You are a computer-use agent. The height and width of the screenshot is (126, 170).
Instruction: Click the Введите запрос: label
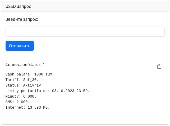pyautogui.click(x=22, y=19)
